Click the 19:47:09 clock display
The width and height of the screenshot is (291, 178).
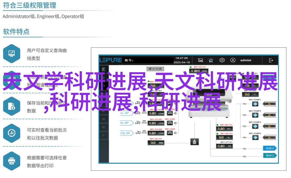182,58
